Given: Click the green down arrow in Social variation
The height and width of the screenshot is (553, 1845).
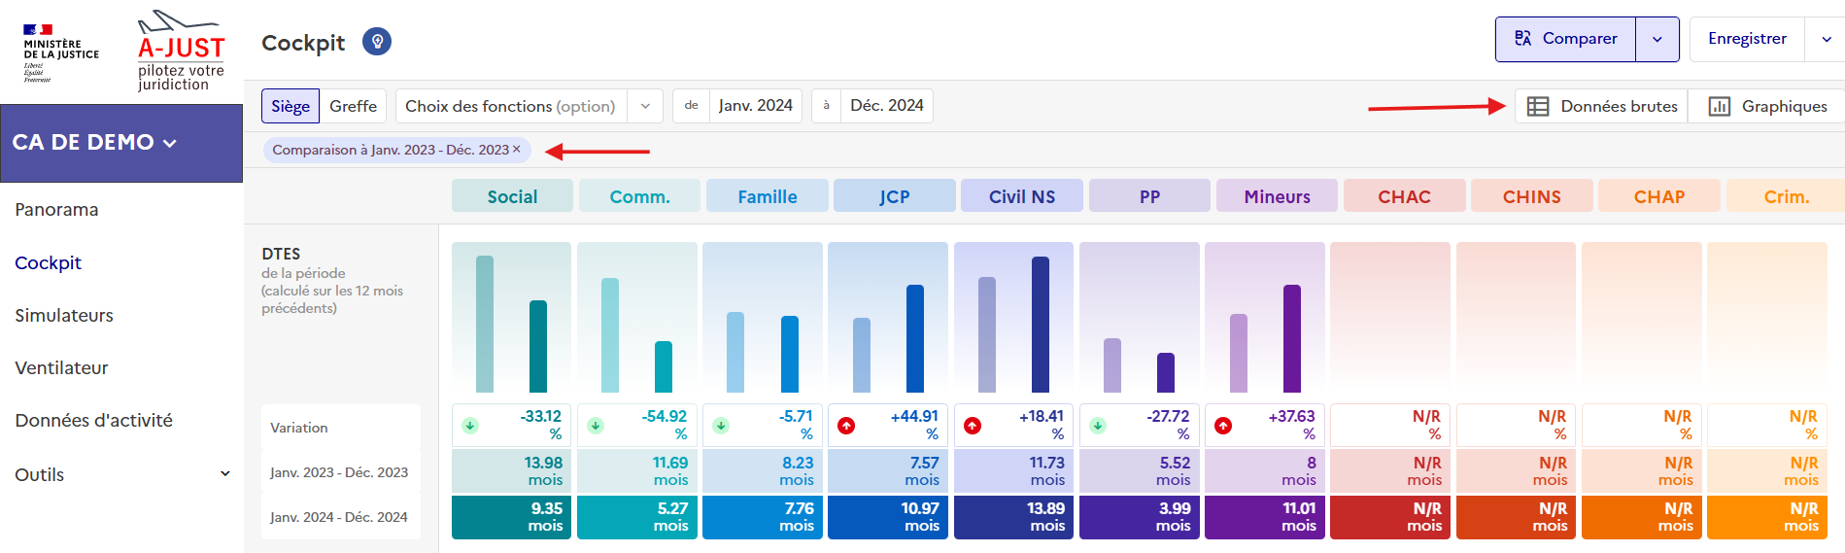Looking at the screenshot, I should click(470, 426).
